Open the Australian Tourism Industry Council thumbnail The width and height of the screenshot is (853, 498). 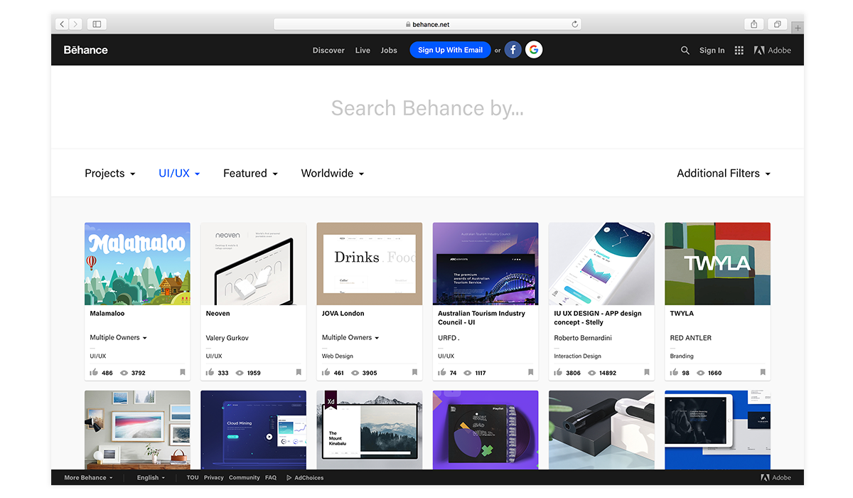click(x=485, y=263)
